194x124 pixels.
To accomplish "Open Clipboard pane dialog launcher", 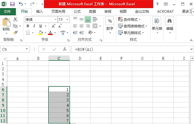I will 21,40.
